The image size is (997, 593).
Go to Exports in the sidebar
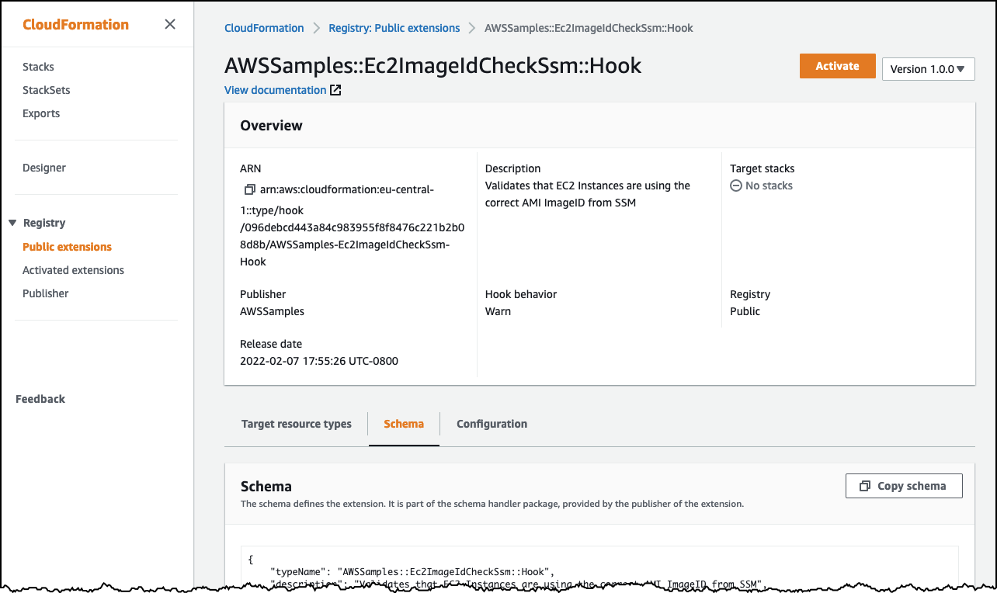[x=41, y=113]
